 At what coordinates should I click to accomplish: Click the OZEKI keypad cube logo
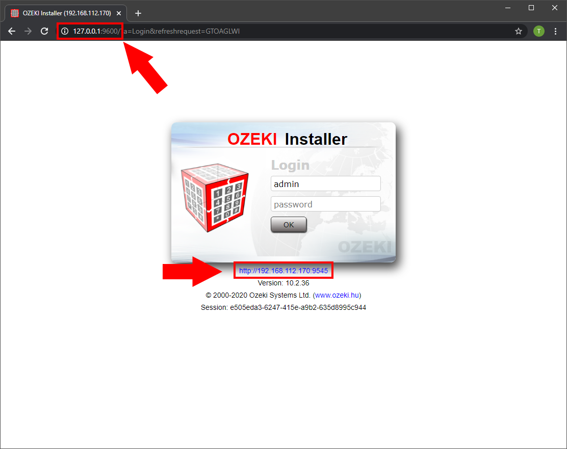215,197
